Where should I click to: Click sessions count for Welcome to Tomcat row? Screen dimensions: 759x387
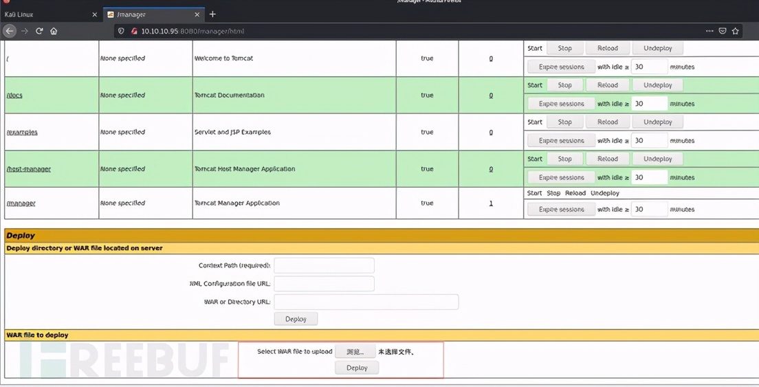pyautogui.click(x=491, y=58)
